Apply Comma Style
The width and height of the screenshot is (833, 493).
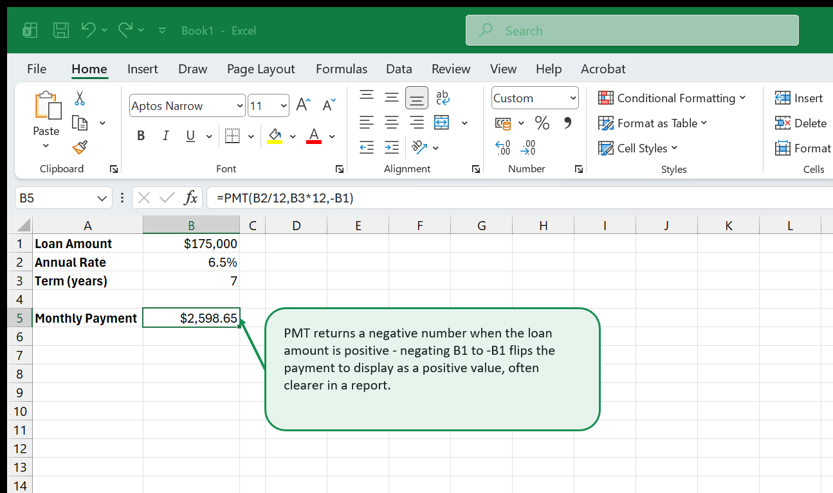(568, 122)
